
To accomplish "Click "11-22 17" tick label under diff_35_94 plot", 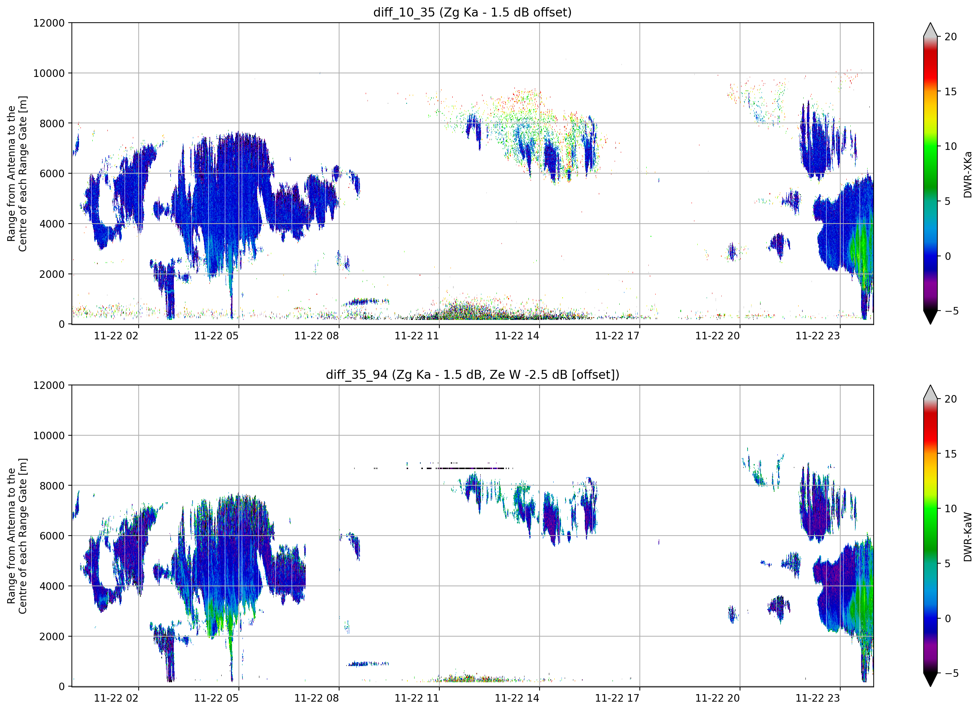I will (x=617, y=698).
